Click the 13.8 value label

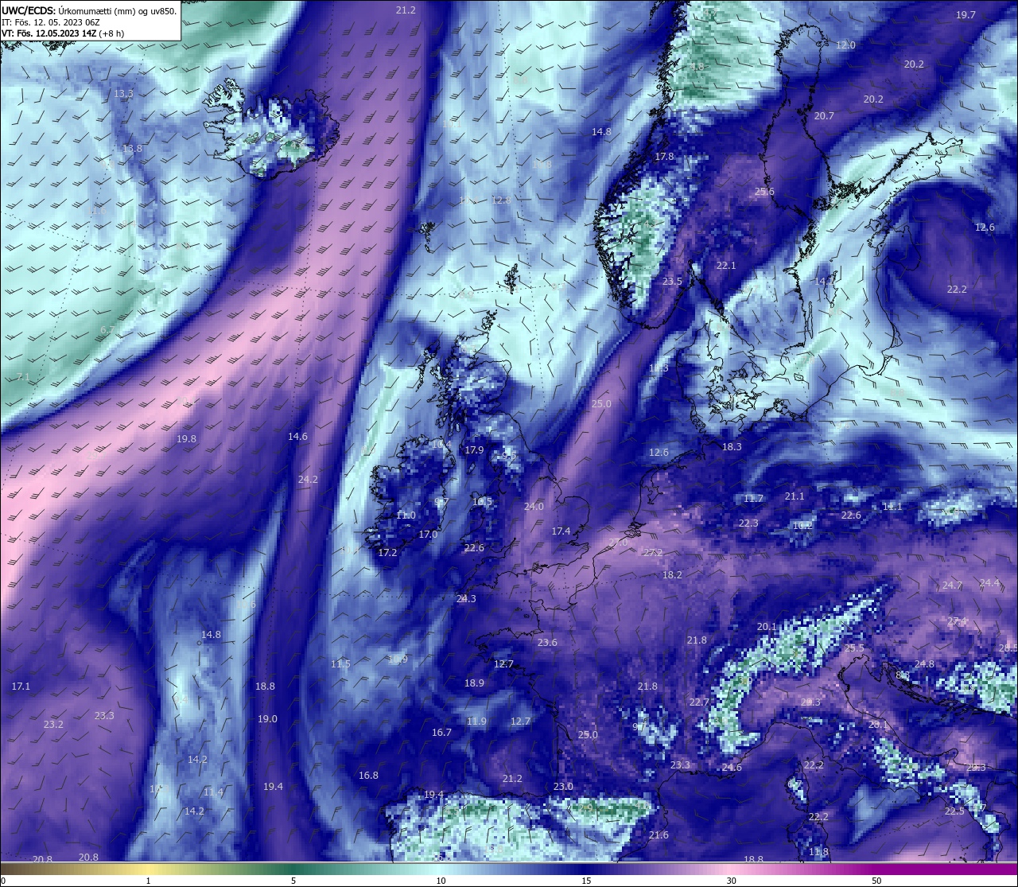[x=132, y=149]
